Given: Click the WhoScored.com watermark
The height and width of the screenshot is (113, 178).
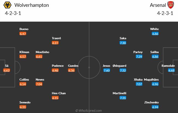Looking at the screenshot, I should [89, 110].
